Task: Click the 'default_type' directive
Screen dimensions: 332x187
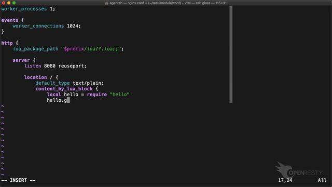Action: (x=52, y=83)
